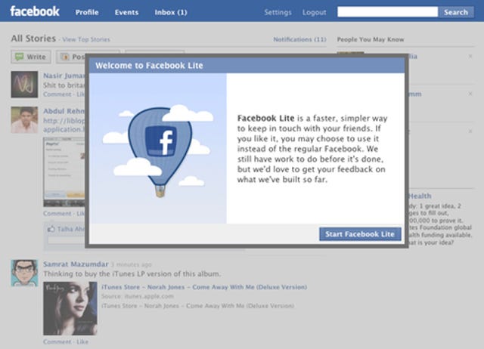484x349 pixels.
Task: Open Samrat Mazumdar profile link
Action: pos(76,264)
